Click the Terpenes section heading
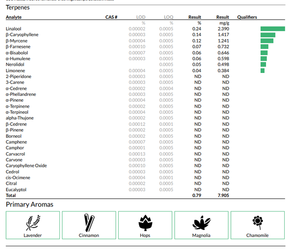The height and width of the screenshot is (249, 292). click(x=18, y=7)
